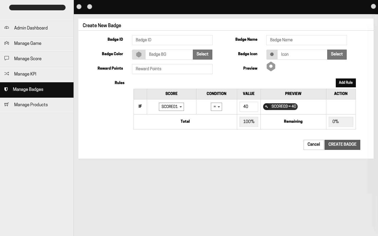Click the key icon in rule preview
Screen dimensions: 378x236
click(x=266, y=106)
